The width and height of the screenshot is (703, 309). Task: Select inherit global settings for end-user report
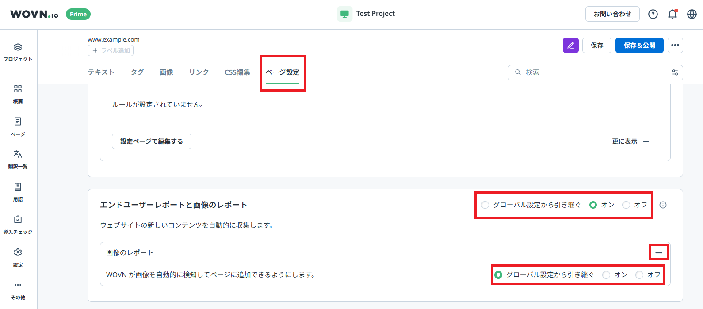[485, 205]
